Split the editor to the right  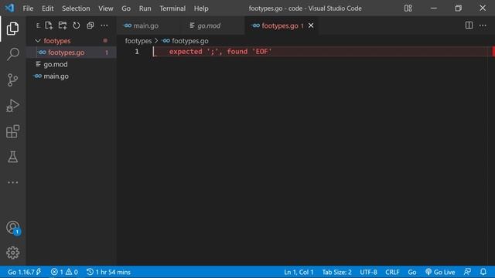click(469, 25)
